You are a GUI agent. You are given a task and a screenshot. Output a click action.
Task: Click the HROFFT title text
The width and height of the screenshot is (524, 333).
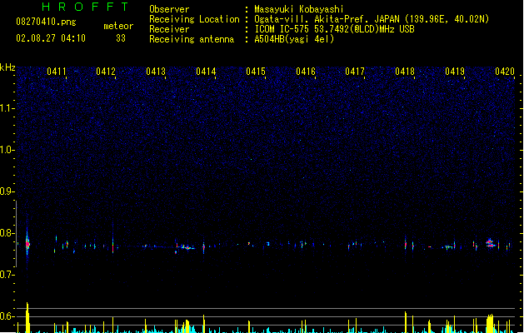pyautogui.click(x=85, y=7)
